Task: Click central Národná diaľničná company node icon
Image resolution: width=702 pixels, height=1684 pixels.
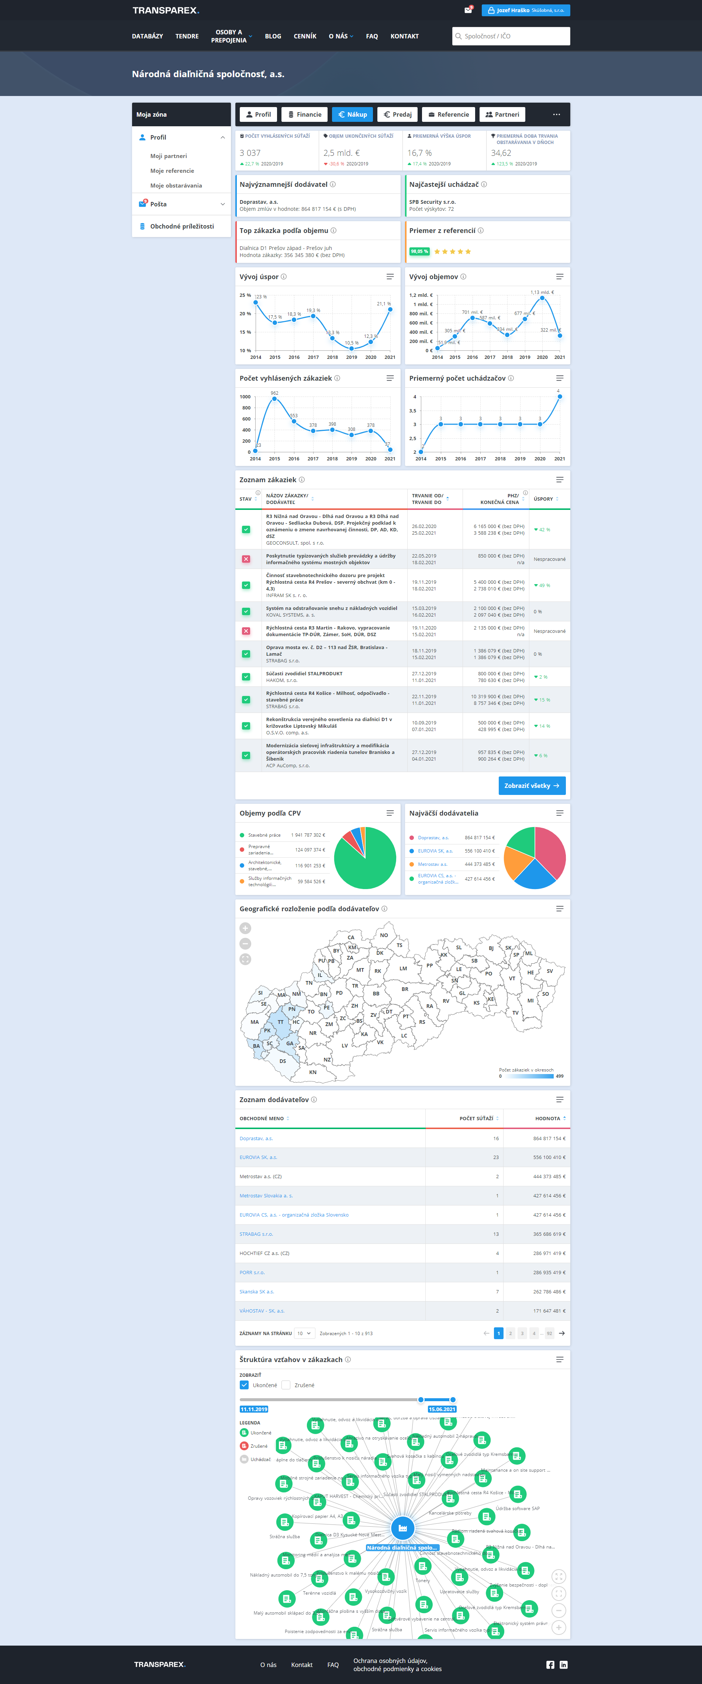Action: click(x=403, y=1528)
